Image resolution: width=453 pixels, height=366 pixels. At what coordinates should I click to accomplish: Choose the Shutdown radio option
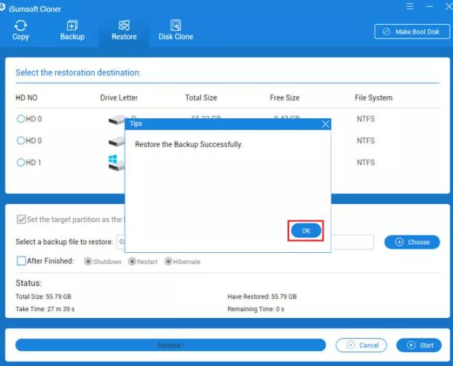pyautogui.click(x=88, y=261)
